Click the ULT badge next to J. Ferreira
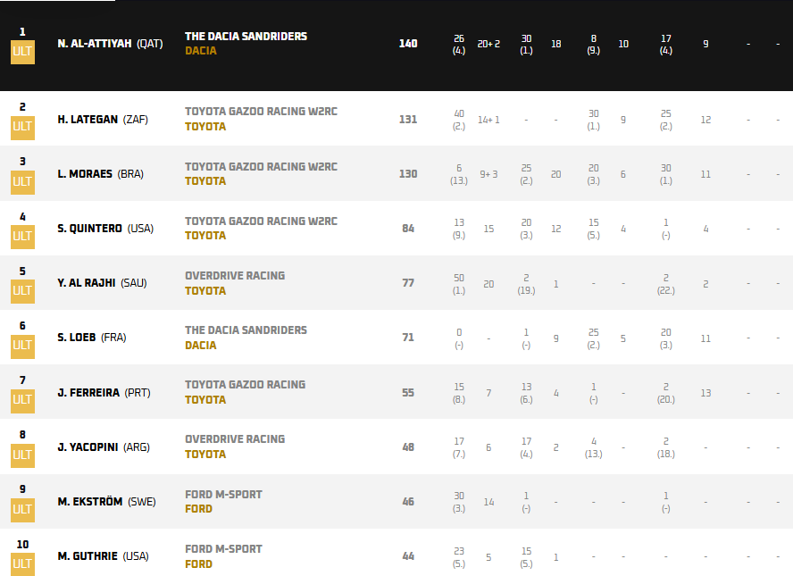Image resolution: width=793 pixels, height=576 pixels. point(22,400)
